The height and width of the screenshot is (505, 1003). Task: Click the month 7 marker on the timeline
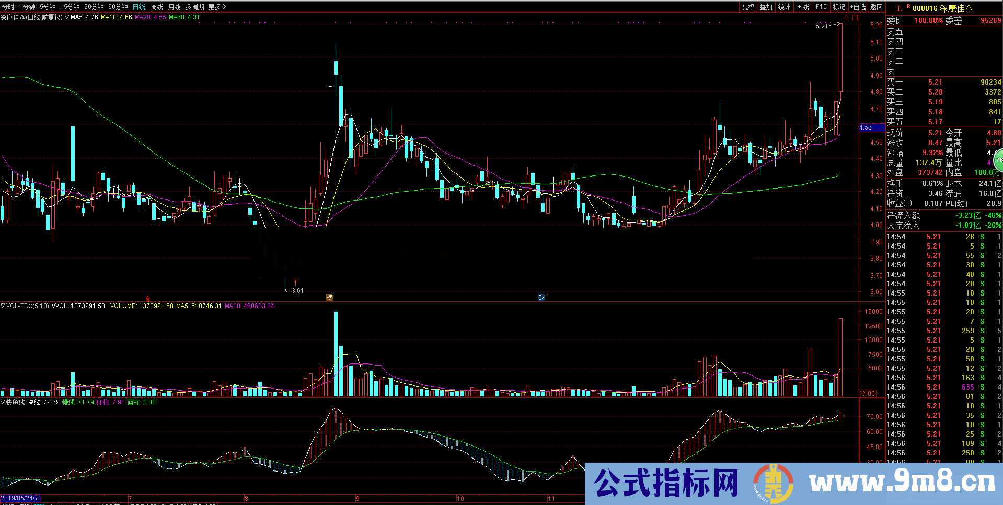pyautogui.click(x=130, y=499)
